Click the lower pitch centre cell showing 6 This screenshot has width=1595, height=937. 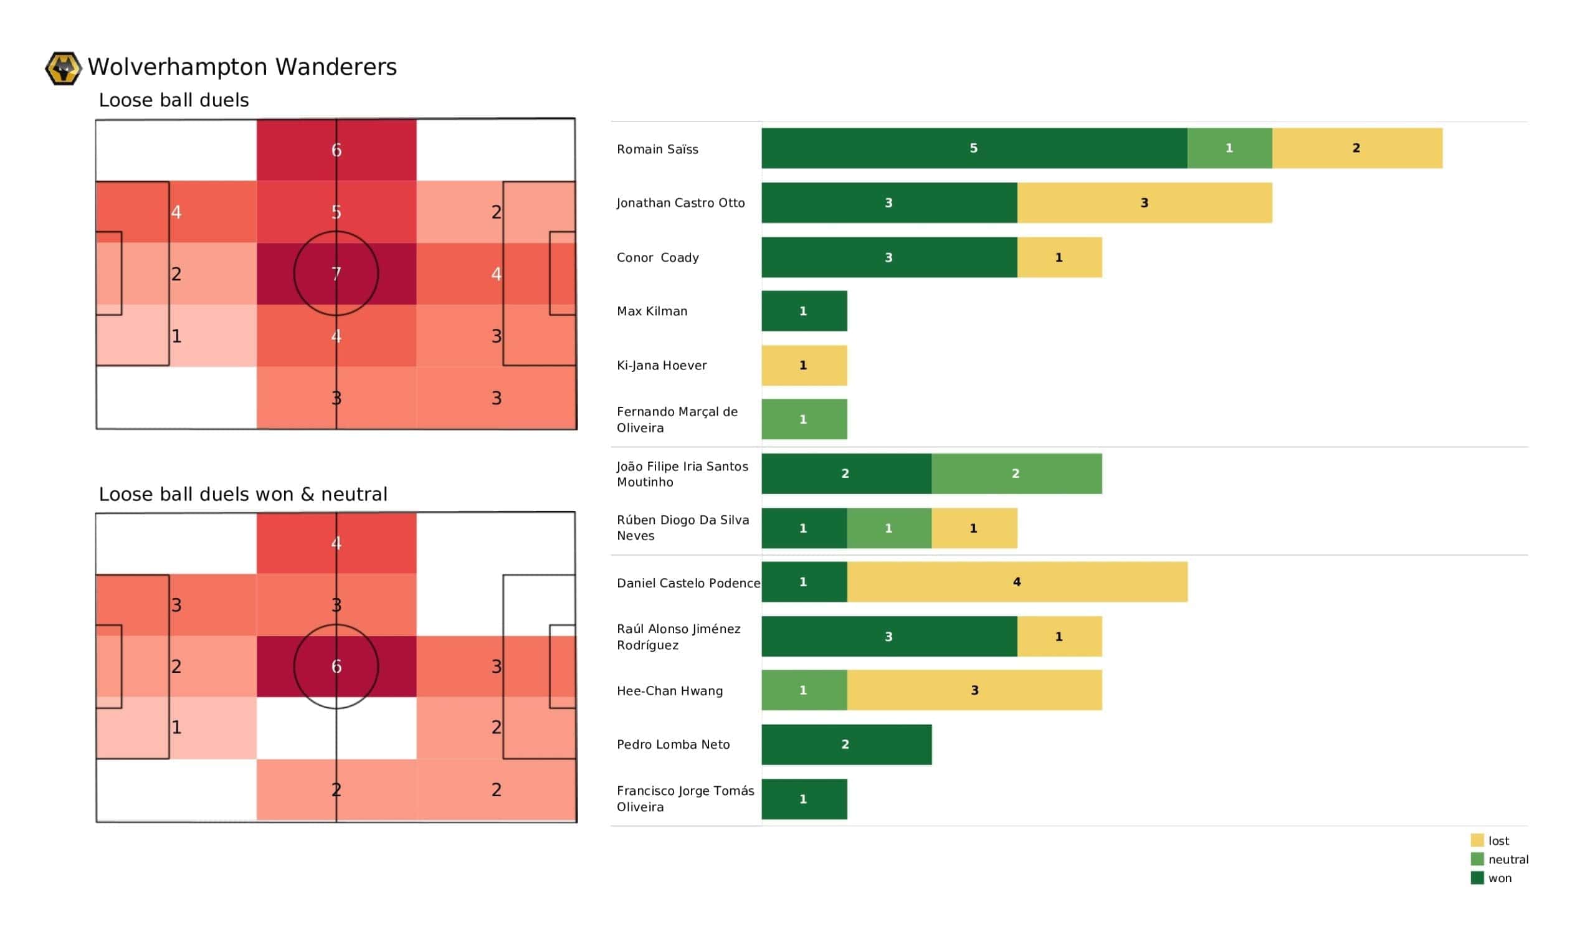[x=336, y=667]
